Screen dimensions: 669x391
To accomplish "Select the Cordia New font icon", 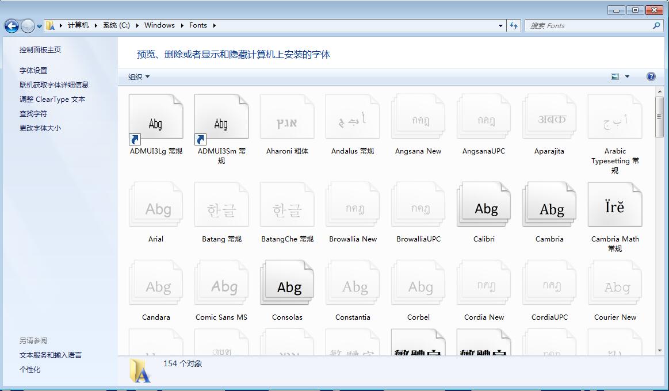I will tap(484, 283).
